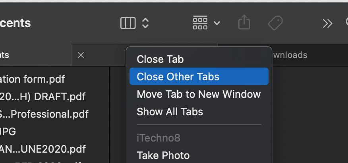Click Show All Tabs in the menu

170,112
